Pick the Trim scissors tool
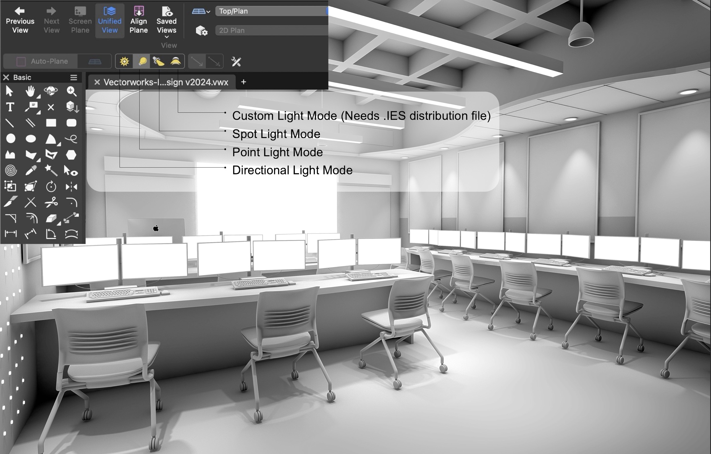Screen dimensions: 711x454 [x=51, y=202]
